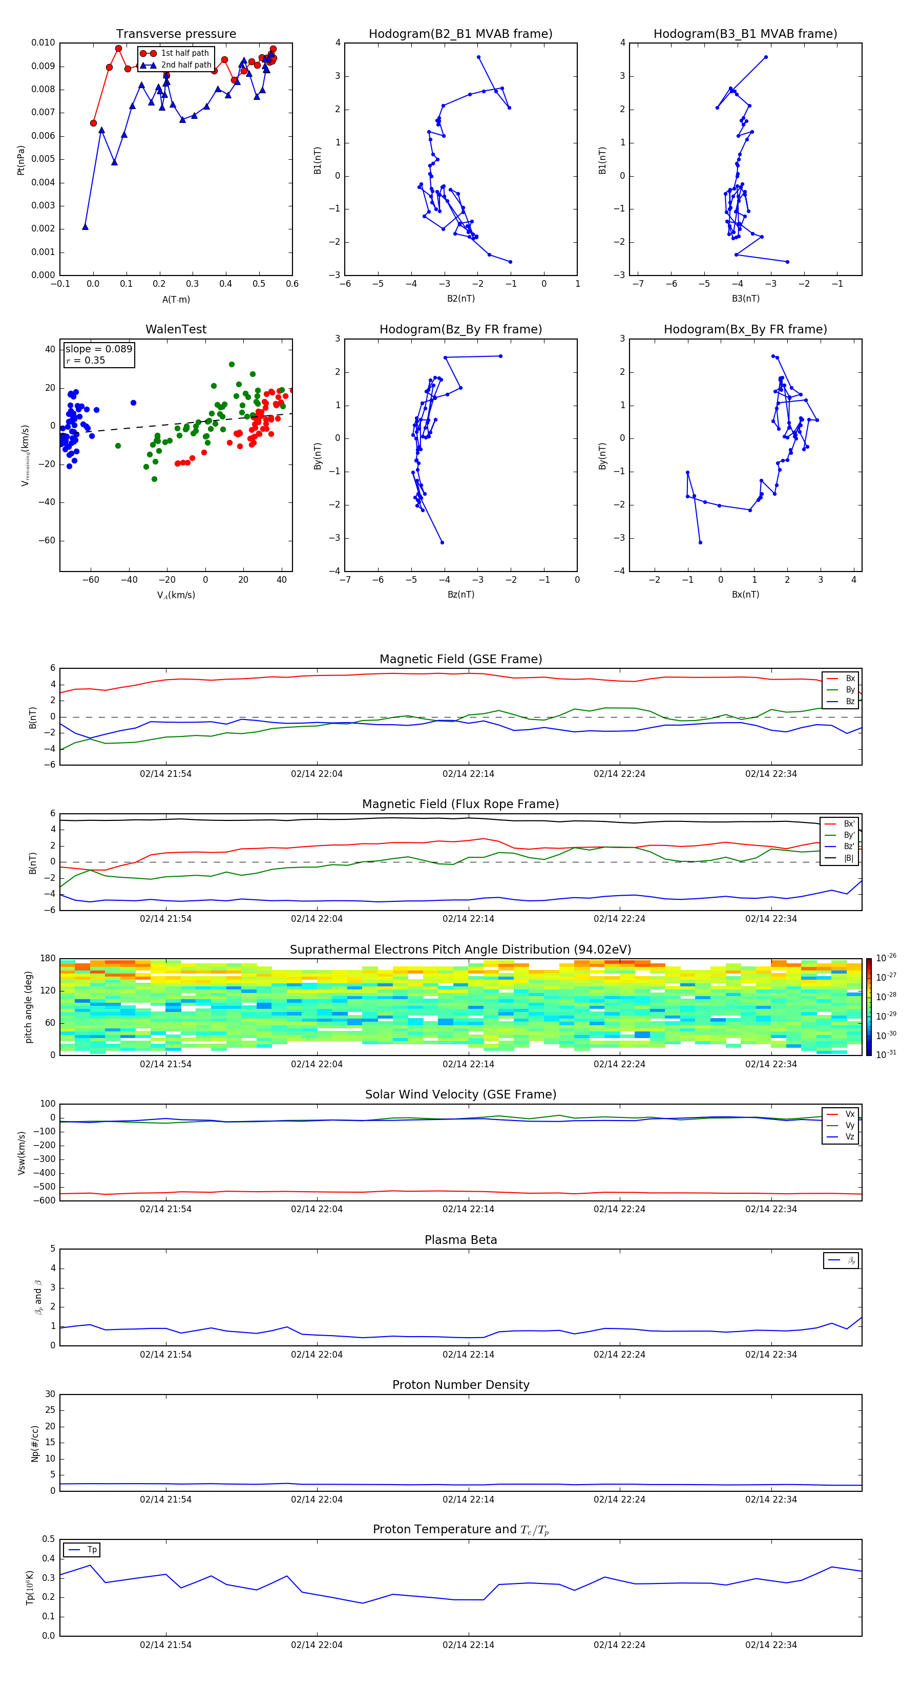Click the "Proton Temperature and Te/Tp" title
Viewport: 922px width, 1690px height.
[460, 1529]
